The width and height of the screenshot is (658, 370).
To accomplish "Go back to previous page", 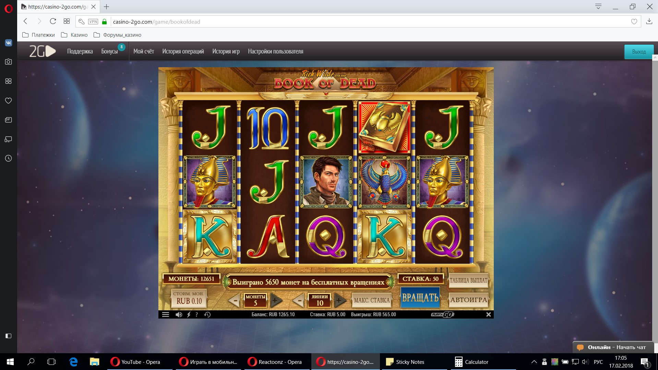I will point(25,21).
